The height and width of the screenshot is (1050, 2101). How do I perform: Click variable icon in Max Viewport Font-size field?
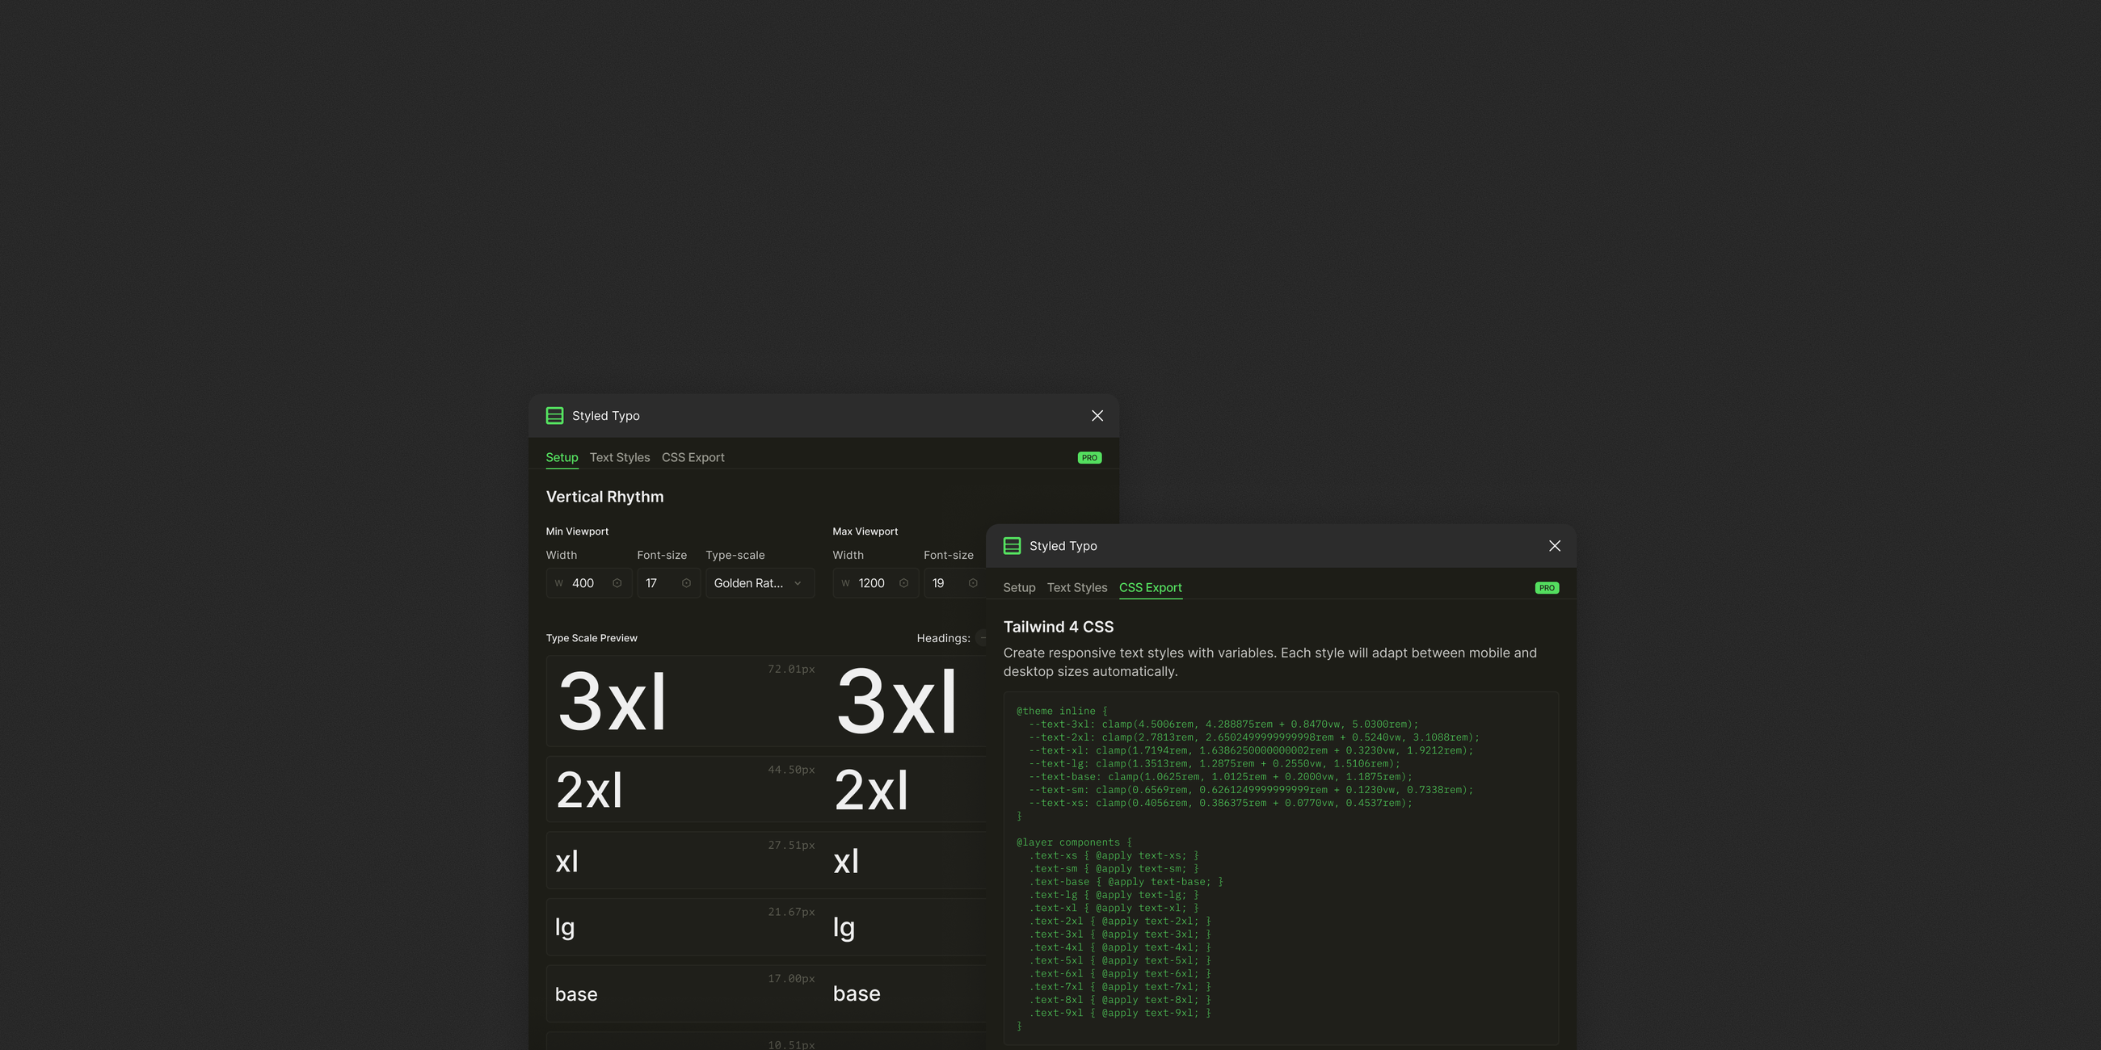click(x=972, y=583)
